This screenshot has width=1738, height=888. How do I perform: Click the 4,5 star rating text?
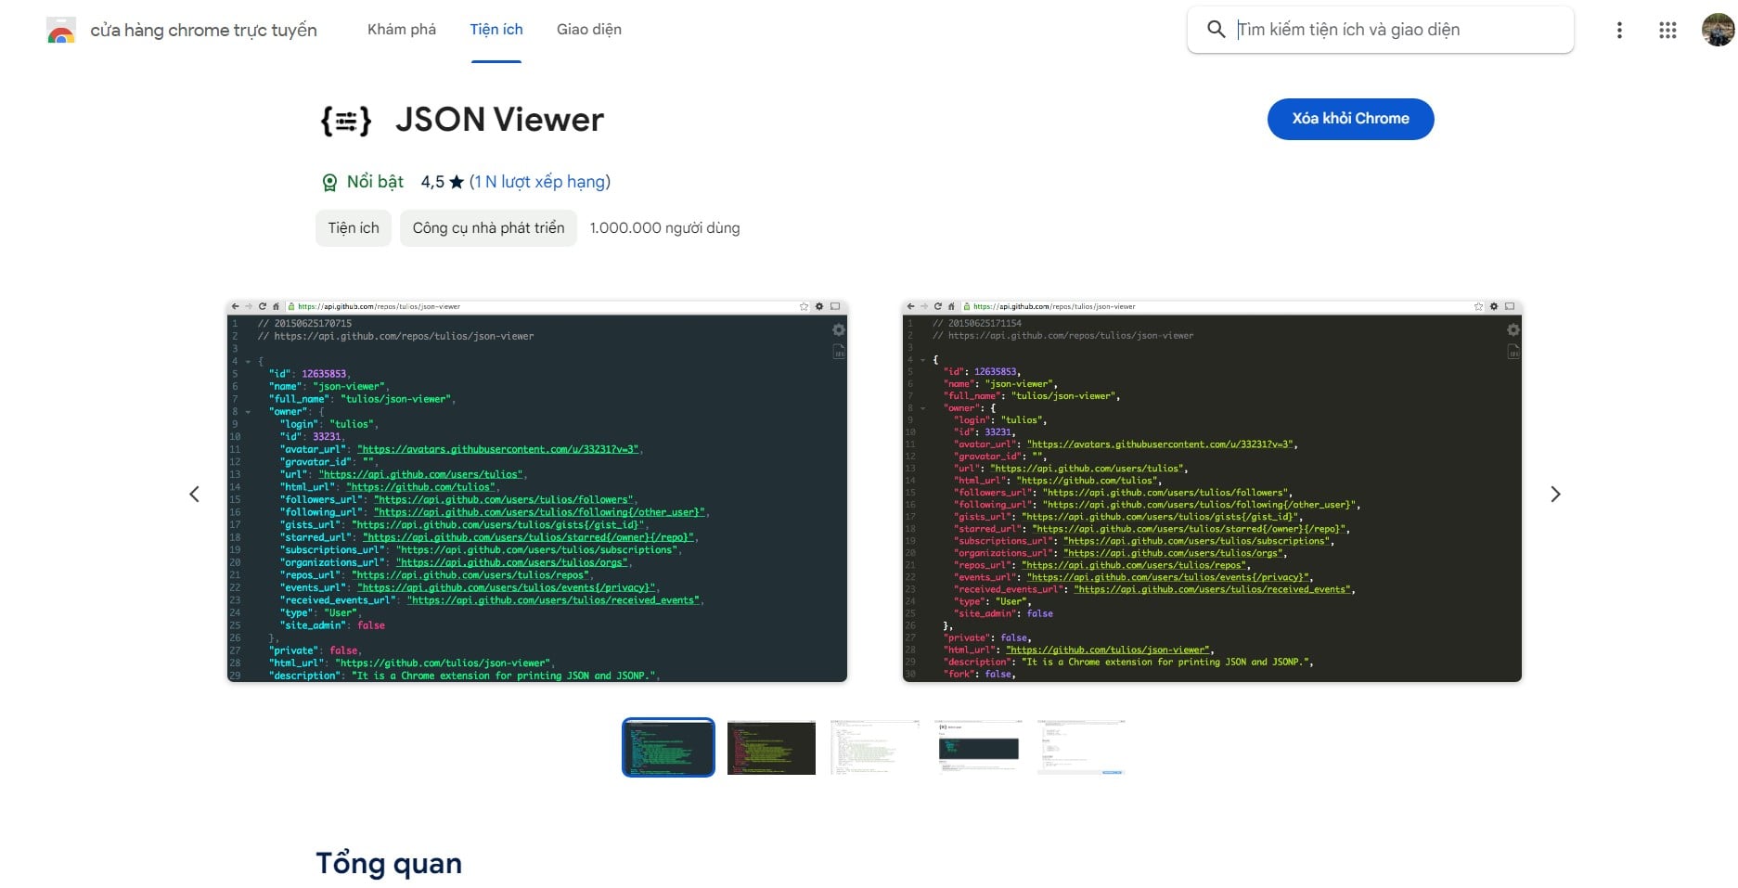pos(442,182)
